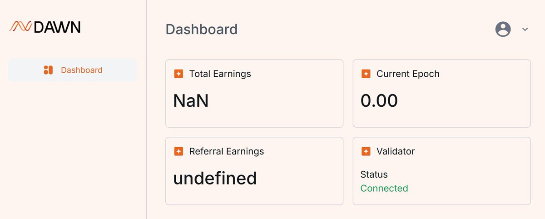Click the DAWN logo
The image size is (545, 219).
click(x=45, y=27)
